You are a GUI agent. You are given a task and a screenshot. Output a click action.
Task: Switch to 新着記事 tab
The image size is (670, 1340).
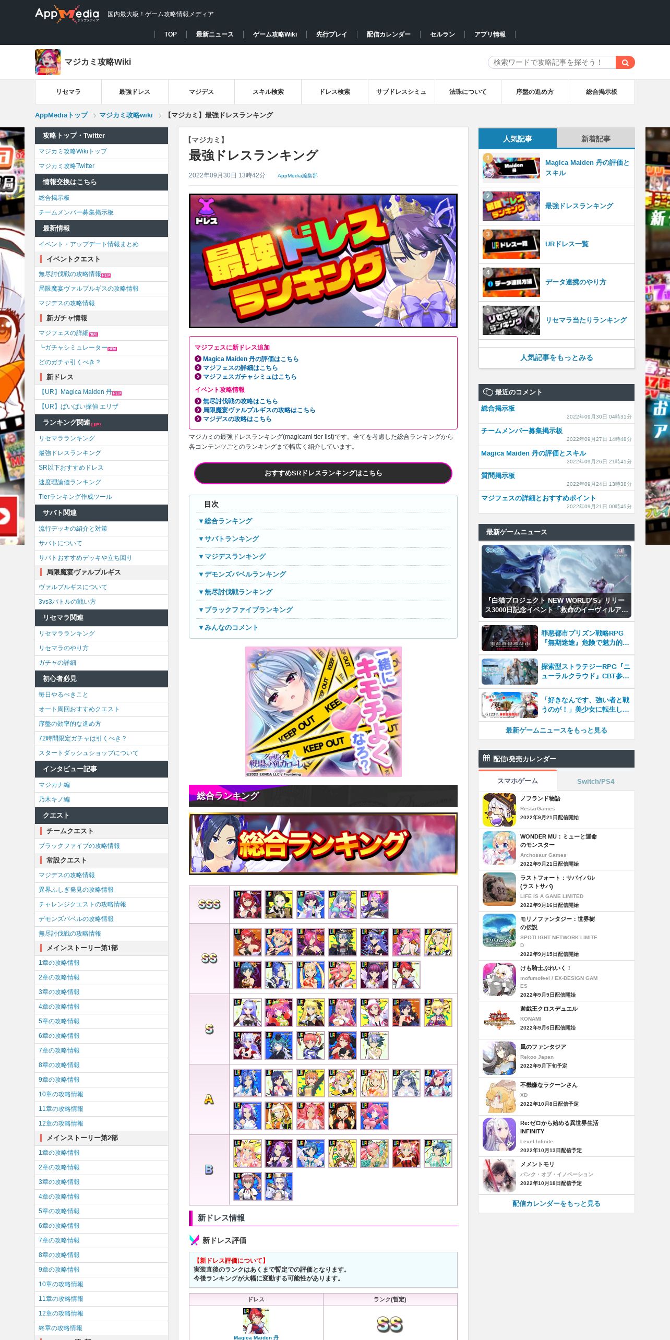pos(596,139)
